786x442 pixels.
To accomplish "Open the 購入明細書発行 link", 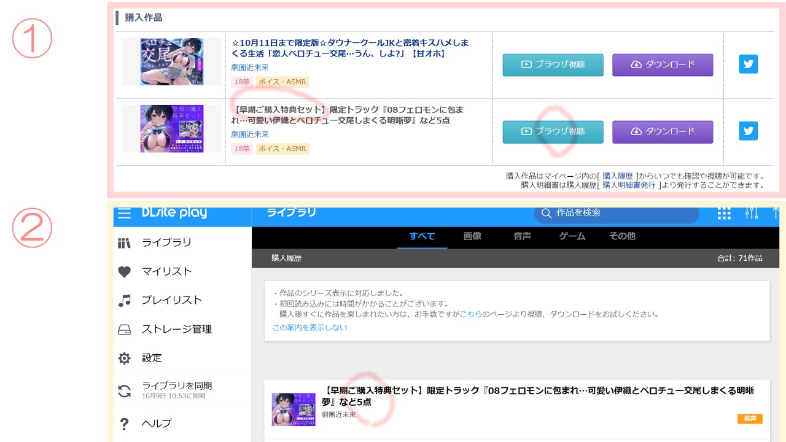I will tap(629, 185).
